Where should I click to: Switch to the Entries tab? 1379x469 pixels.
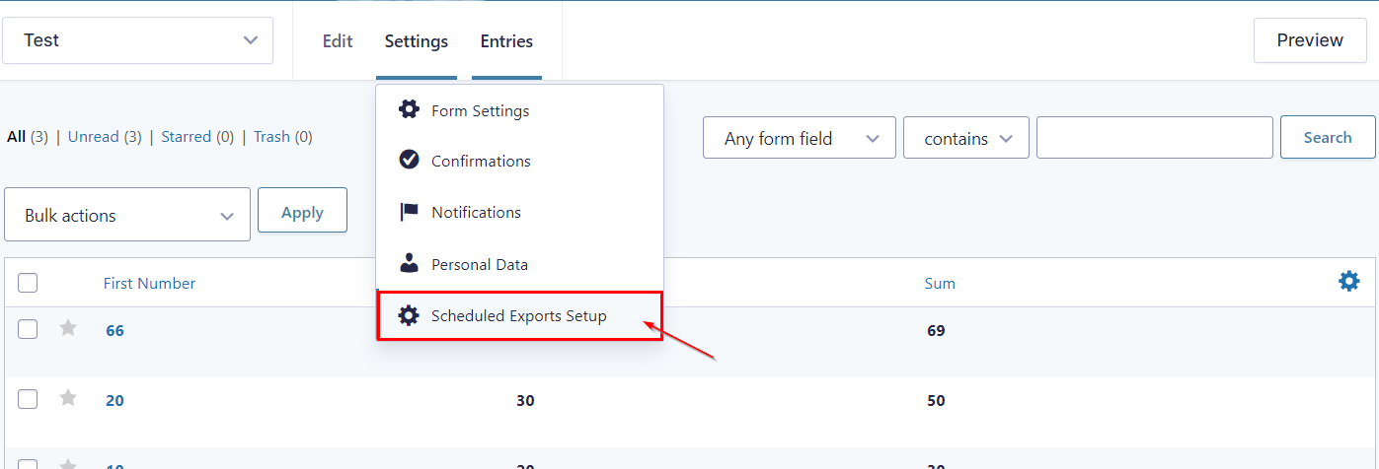point(506,41)
